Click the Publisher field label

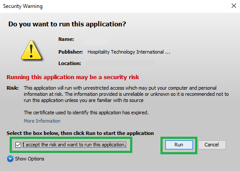(x=71, y=52)
